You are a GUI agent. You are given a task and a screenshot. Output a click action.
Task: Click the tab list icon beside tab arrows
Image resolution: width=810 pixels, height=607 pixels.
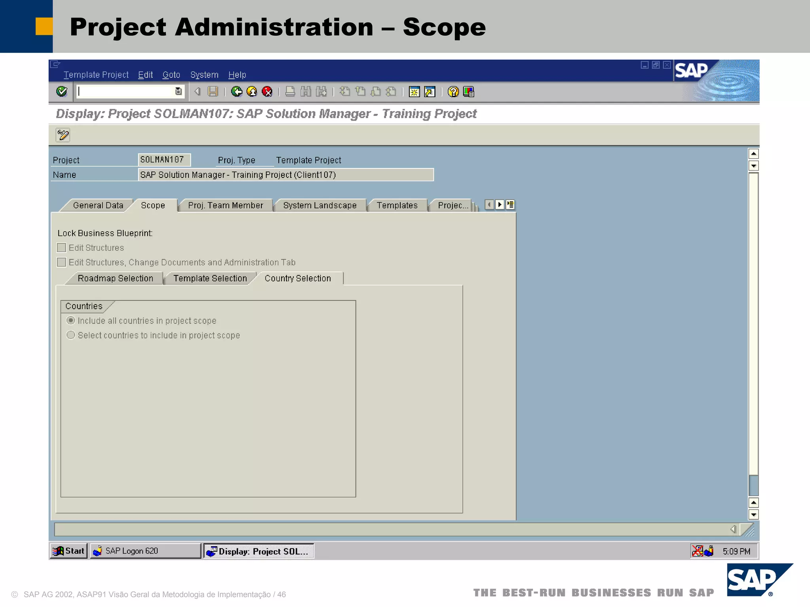pyautogui.click(x=510, y=205)
